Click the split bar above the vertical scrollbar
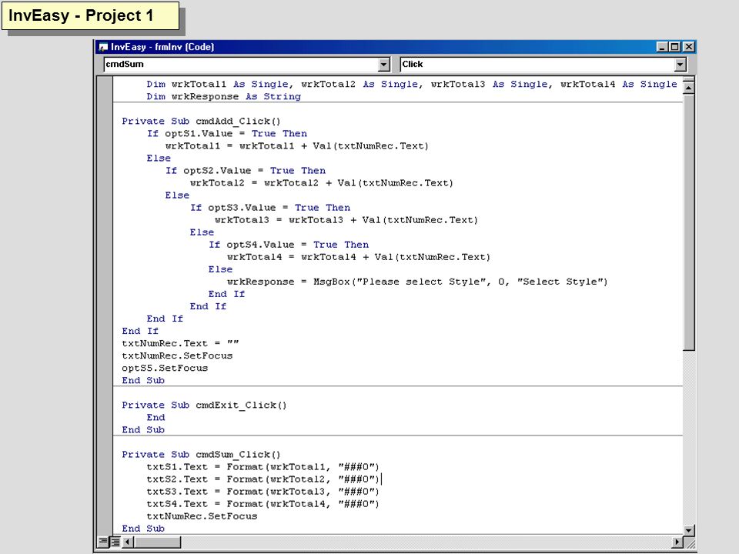 click(x=688, y=79)
